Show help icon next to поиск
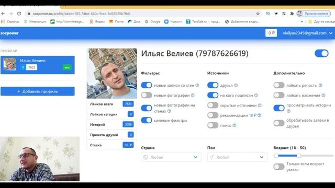 click(x=234, y=125)
